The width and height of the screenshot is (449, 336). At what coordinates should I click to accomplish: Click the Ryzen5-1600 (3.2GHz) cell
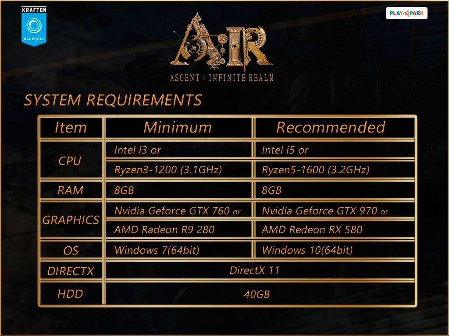315,170
